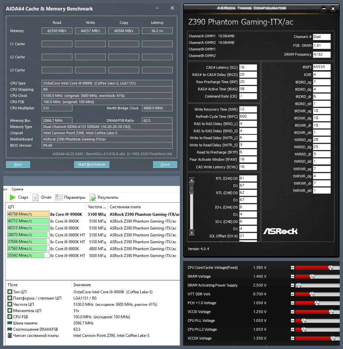Image resolution: width=343 pixels, height=349 pixels.
Task: Click the Частота column header
Action: (97, 207)
